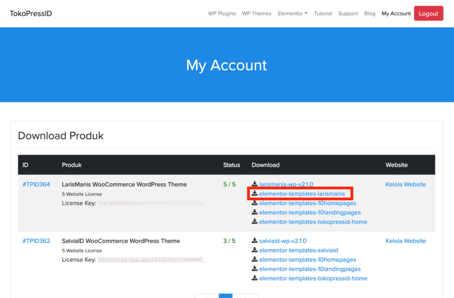This screenshot has width=454, height=298.
Task: Click download icon next to elementor-templates-larismanis
Action: pos(254,194)
